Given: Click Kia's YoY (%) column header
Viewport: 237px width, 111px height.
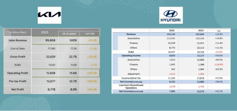Looking at the screenshot, I should click(x=90, y=34).
